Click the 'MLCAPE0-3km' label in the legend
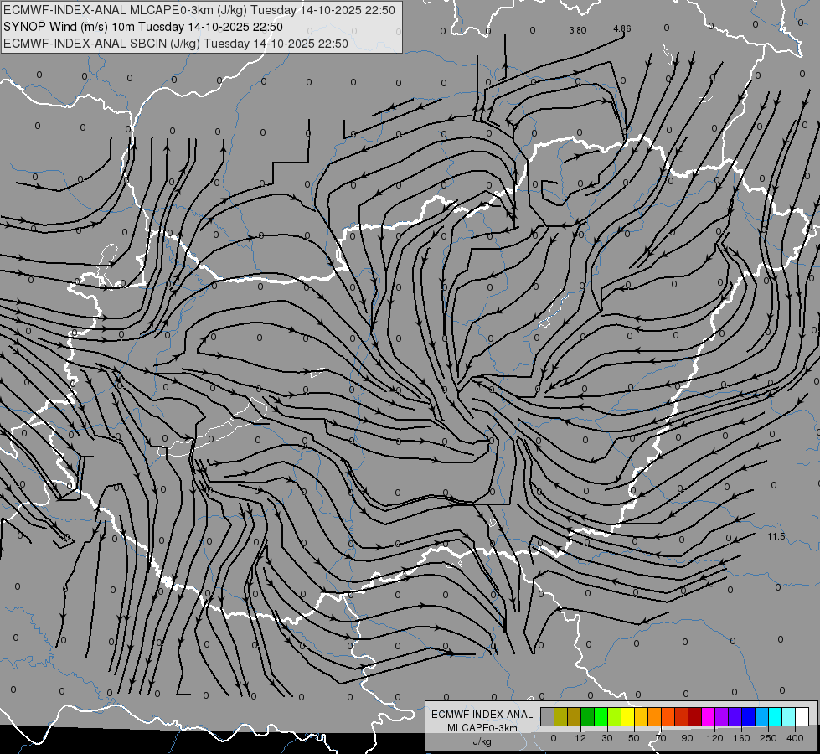This screenshot has width=820, height=754. coord(482,728)
